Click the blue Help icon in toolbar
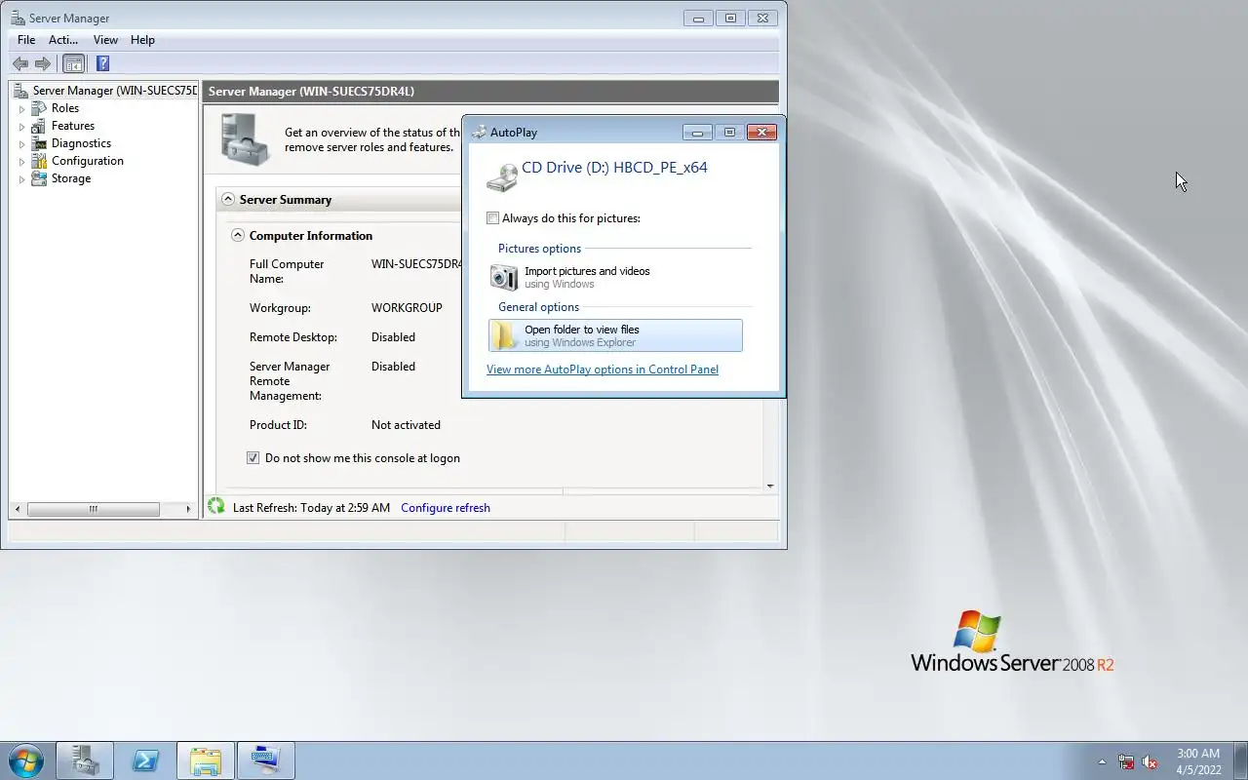The width and height of the screenshot is (1248, 780). click(102, 63)
